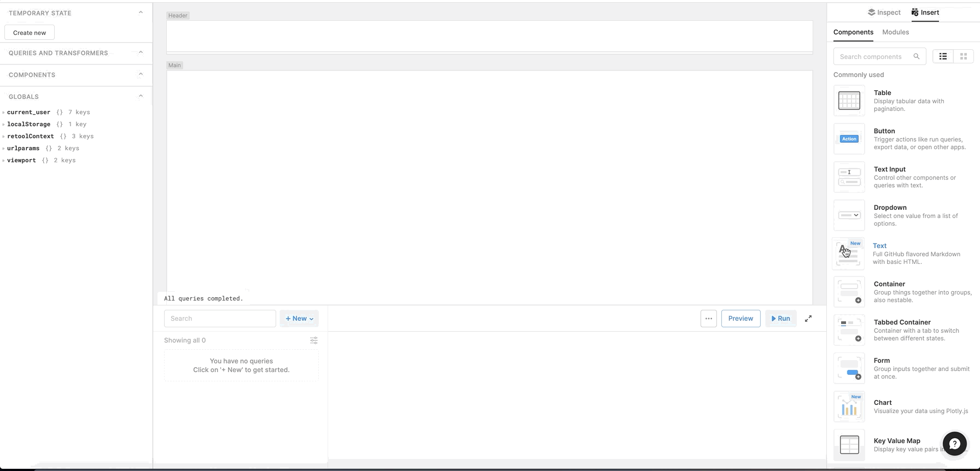
Task: Expand the localStorage global
Action: [3, 124]
